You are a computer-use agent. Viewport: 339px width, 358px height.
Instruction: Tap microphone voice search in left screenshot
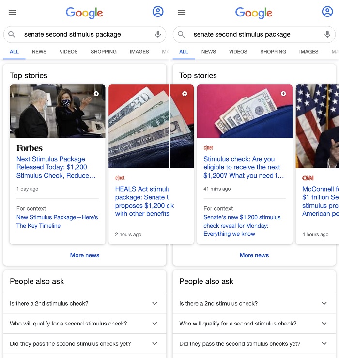pyautogui.click(x=158, y=34)
